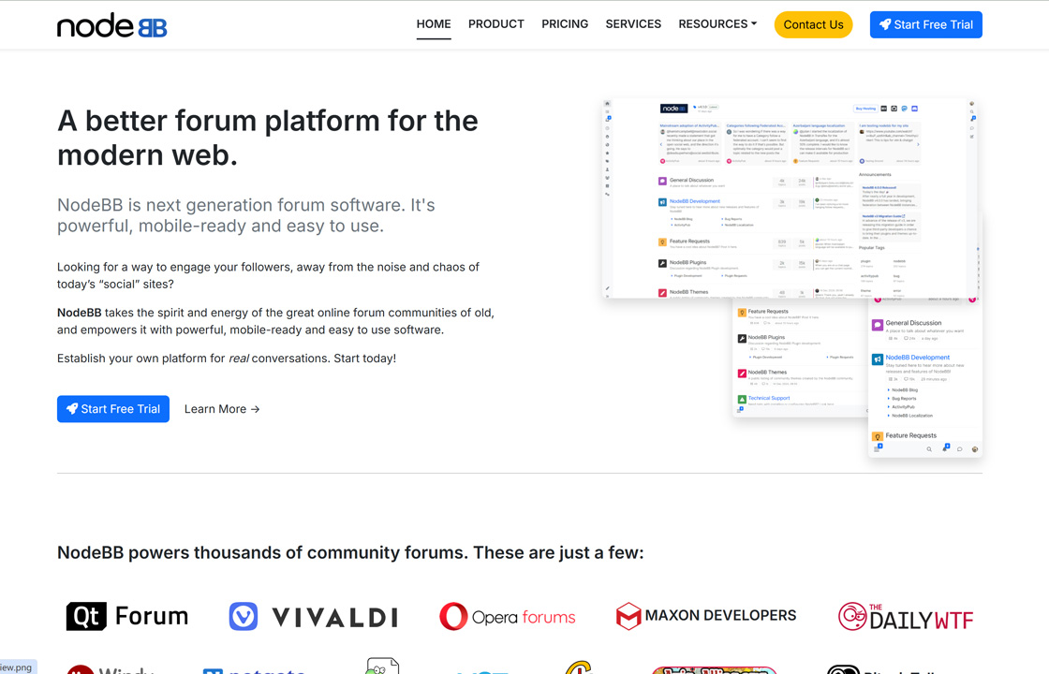The image size is (1049, 674).
Task: Go to the PRODUCT page
Action: (495, 24)
